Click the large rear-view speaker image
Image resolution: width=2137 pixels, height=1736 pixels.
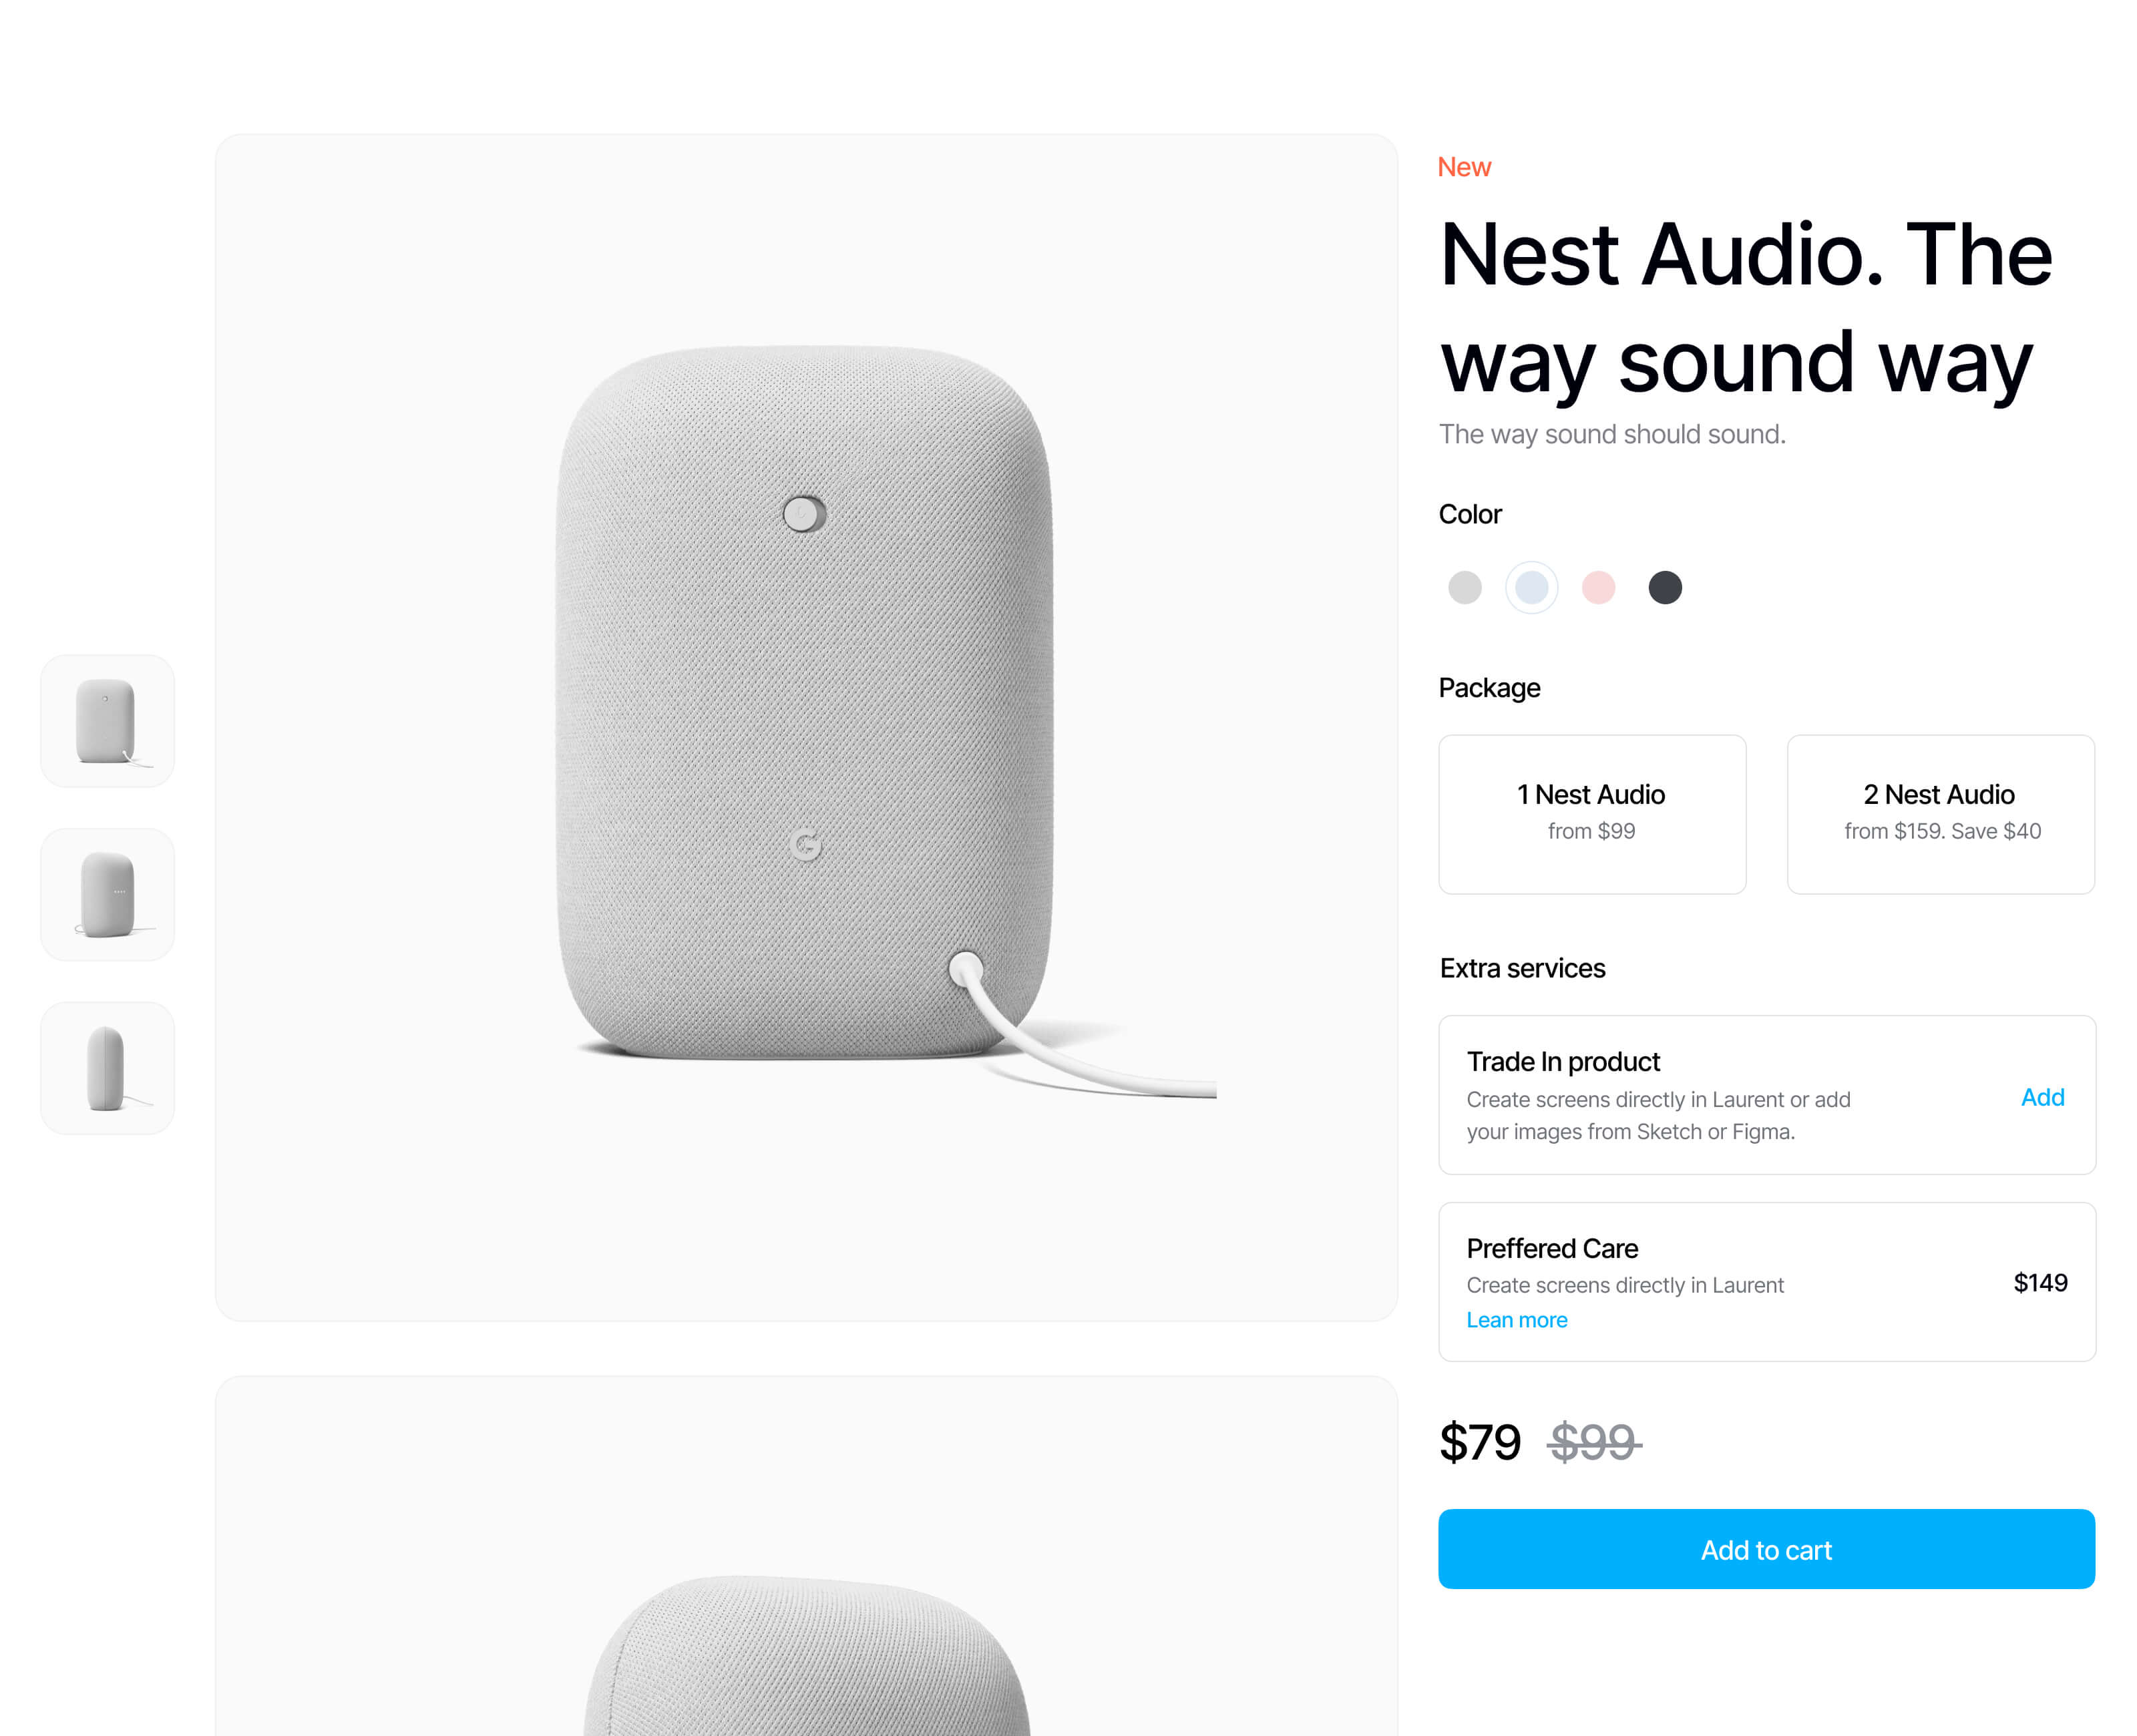(x=806, y=727)
